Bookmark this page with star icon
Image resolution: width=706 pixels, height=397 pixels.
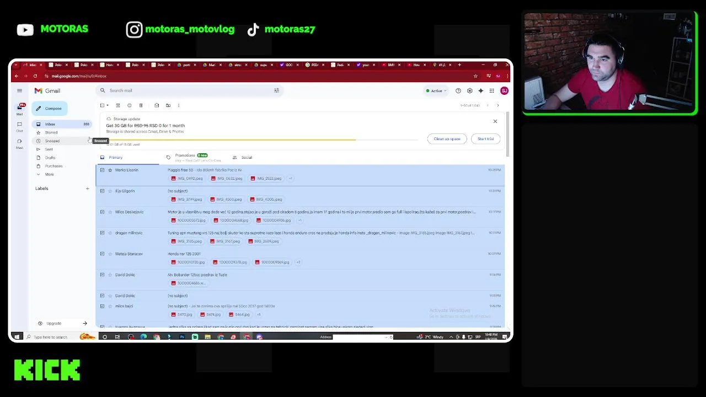point(475,76)
